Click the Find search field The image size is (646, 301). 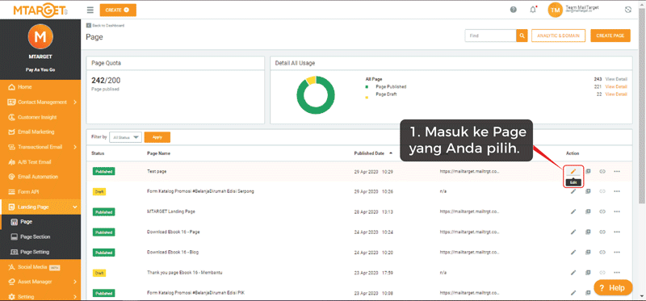491,36
